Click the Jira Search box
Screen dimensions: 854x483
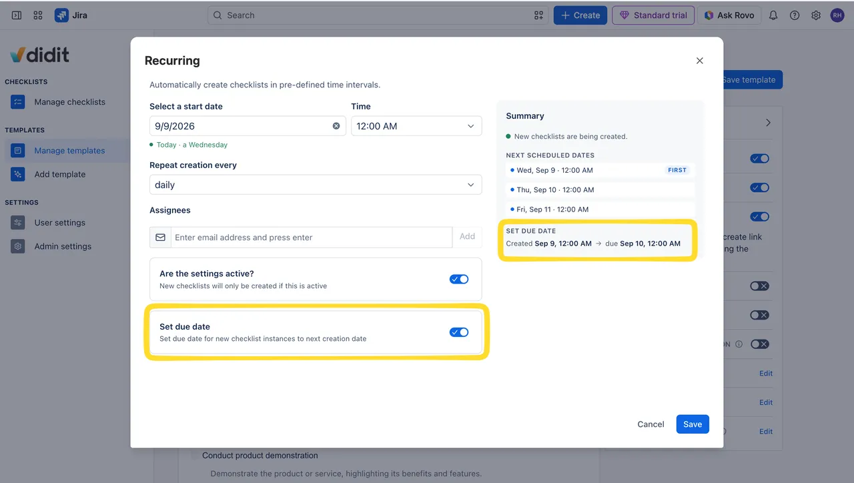378,15
